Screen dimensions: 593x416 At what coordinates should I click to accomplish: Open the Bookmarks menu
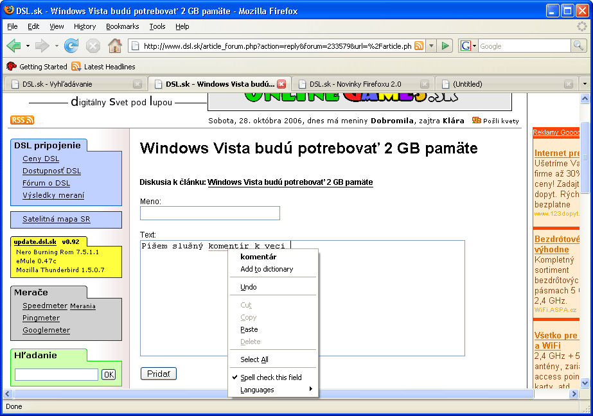tap(123, 26)
